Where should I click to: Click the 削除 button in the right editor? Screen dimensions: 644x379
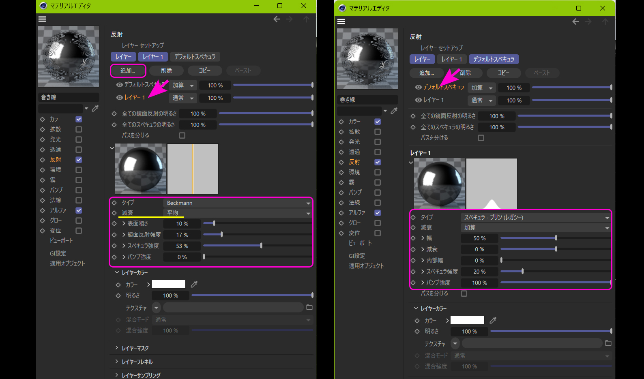click(465, 73)
